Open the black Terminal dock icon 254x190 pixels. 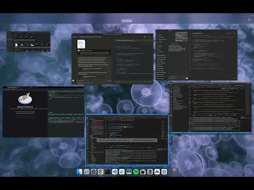107,172
